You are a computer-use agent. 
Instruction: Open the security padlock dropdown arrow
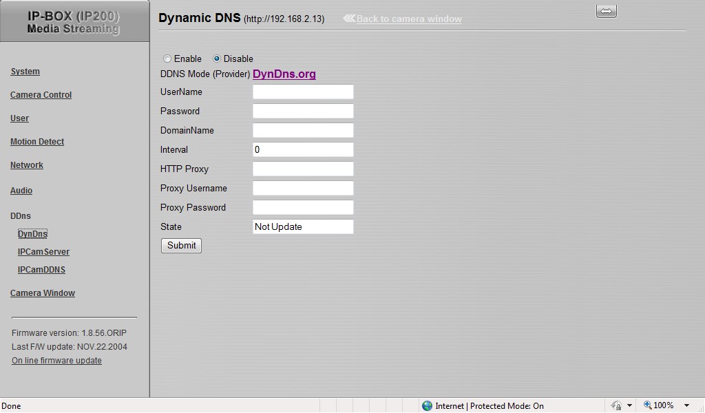[x=629, y=406]
